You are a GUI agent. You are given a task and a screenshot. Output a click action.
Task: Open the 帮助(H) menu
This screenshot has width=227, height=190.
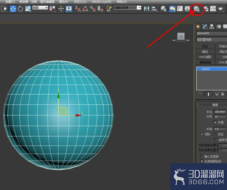tap(122, 2)
